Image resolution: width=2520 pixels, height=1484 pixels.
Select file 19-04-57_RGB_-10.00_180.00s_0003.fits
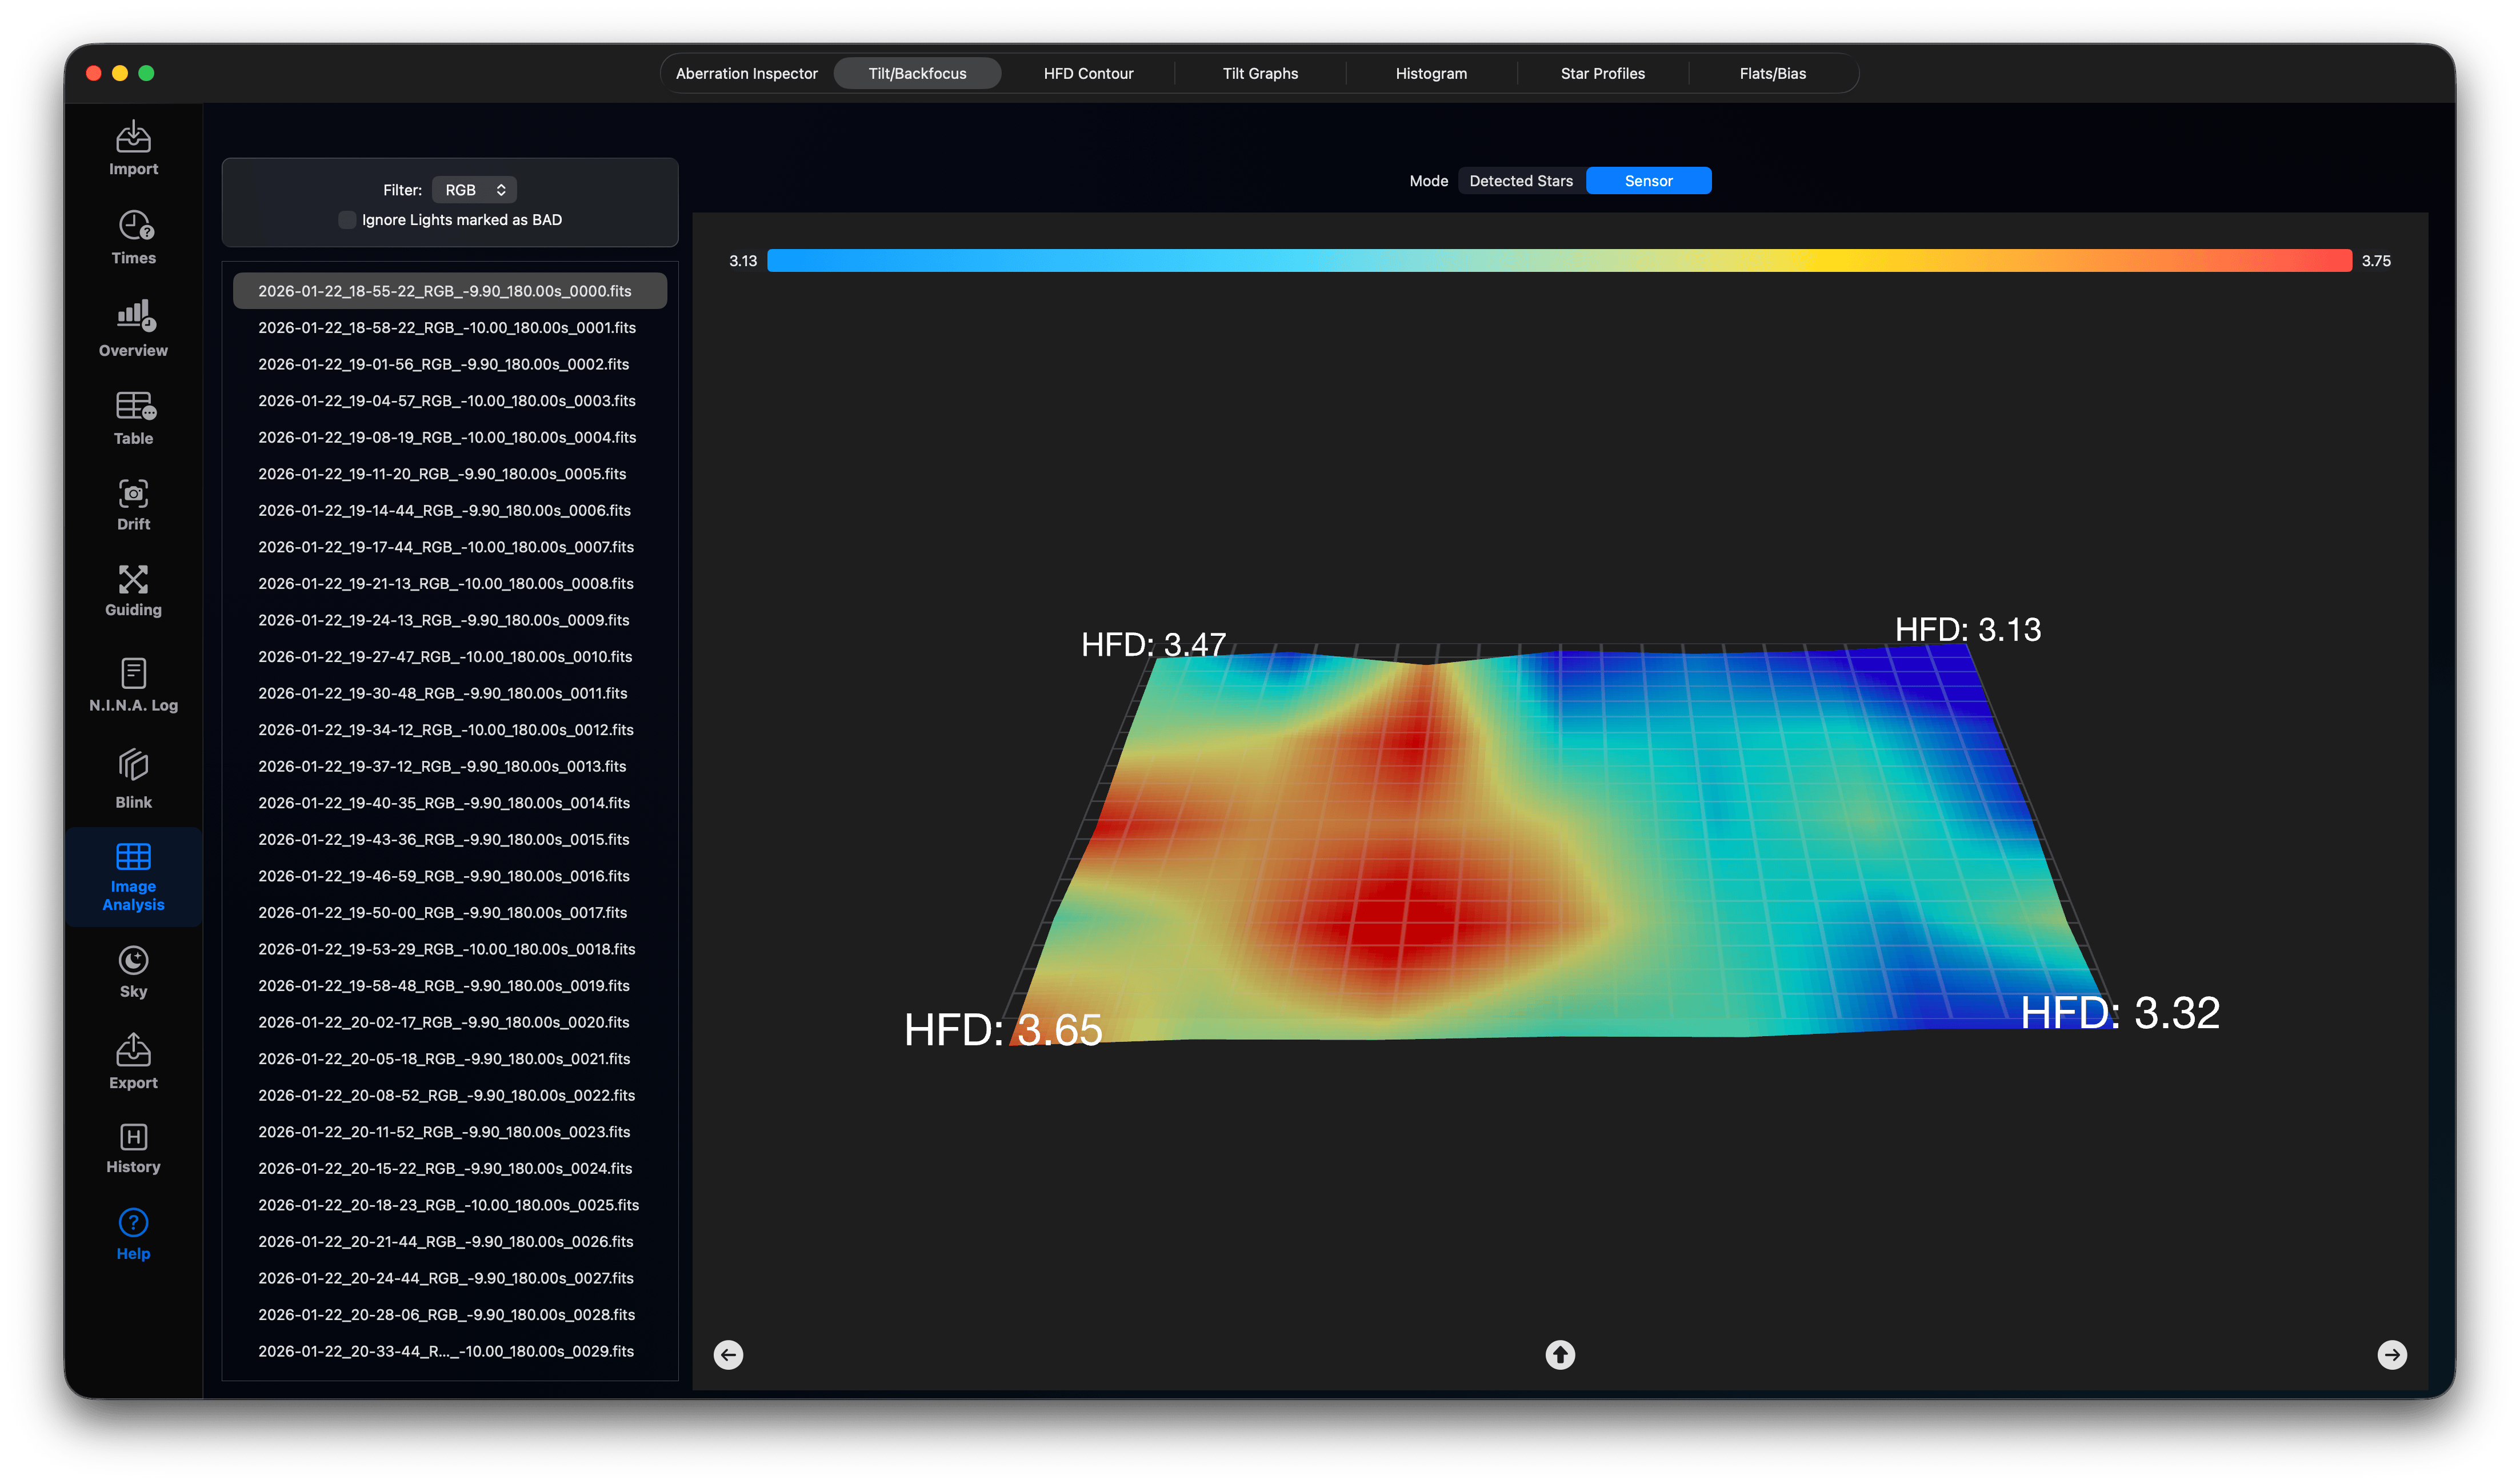[x=449, y=401]
